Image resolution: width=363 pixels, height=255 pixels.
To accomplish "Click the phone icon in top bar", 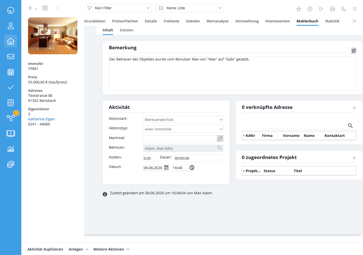I will click(x=344, y=9).
